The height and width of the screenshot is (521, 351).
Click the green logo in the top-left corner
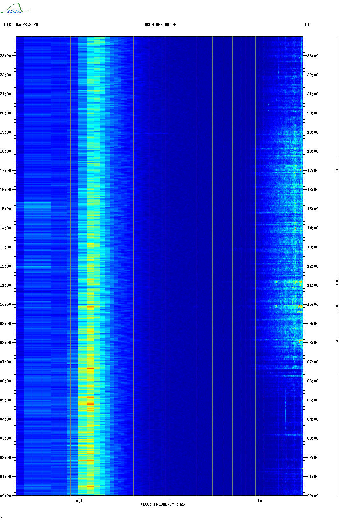15,8
